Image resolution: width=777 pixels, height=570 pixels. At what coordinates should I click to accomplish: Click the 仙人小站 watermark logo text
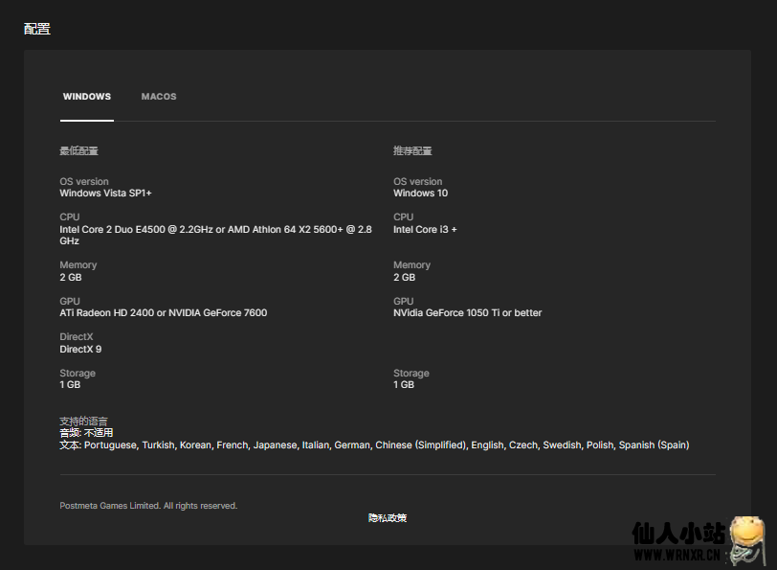(x=677, y=533)
